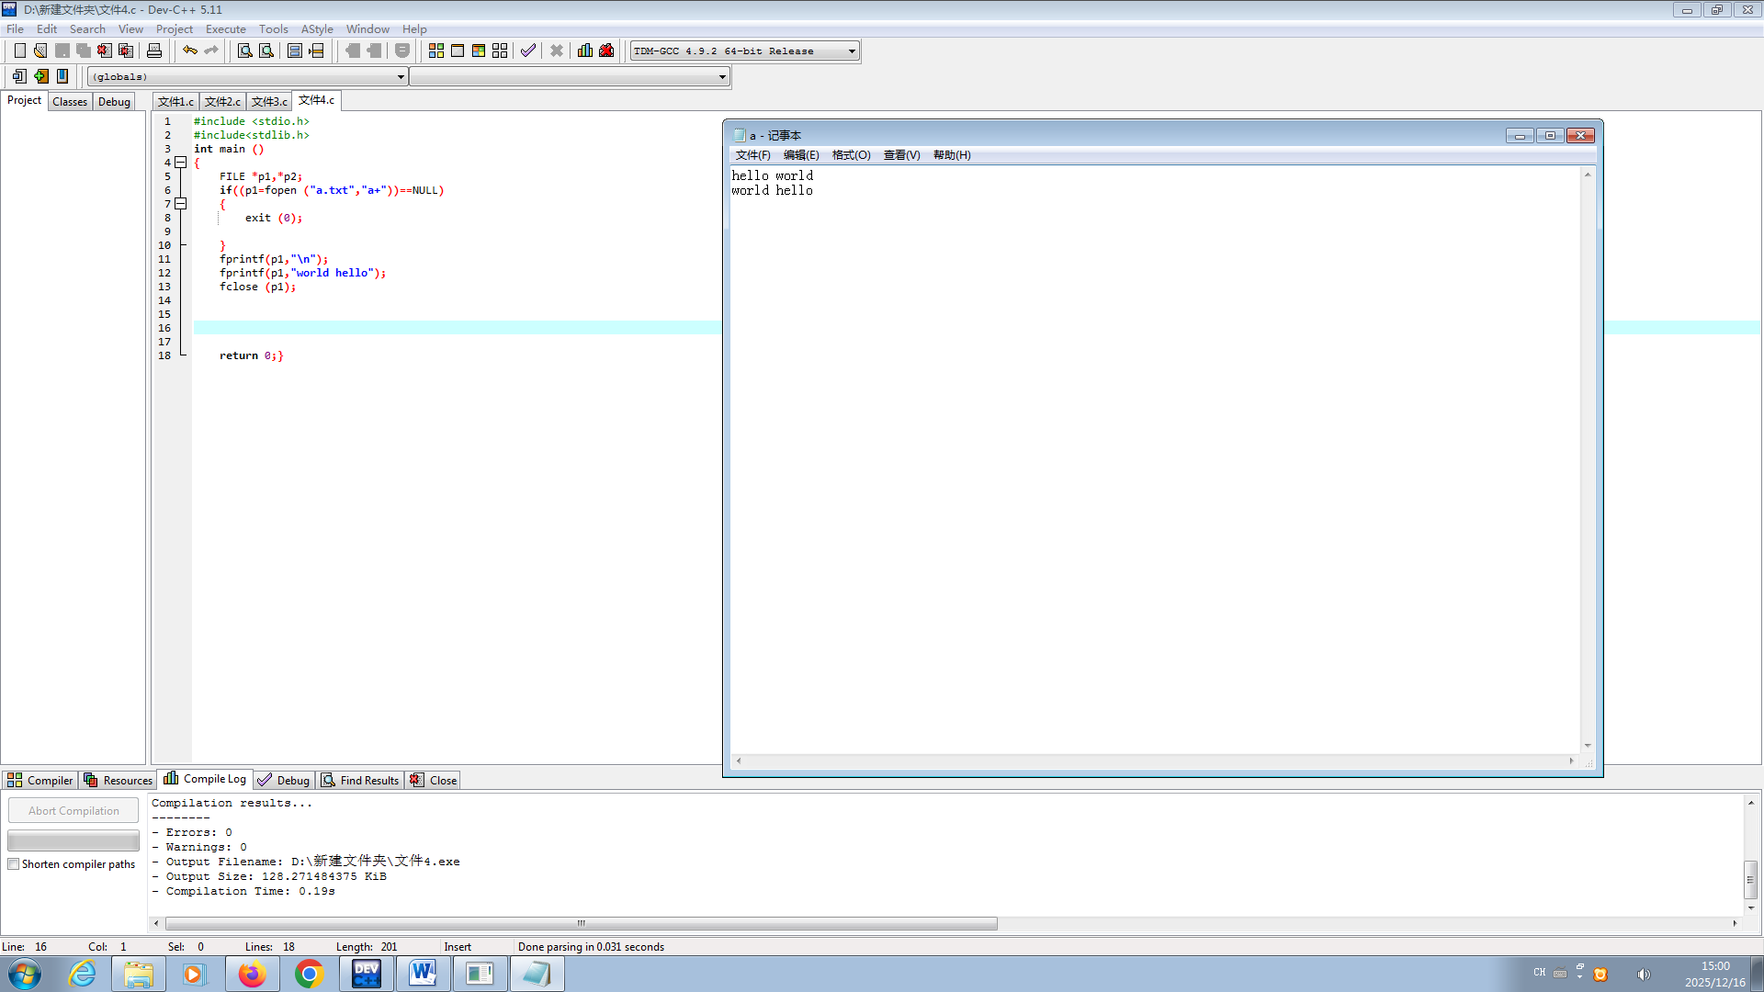
Task: Click the Find magnifier toolbar icon
Action: point(245,51)
